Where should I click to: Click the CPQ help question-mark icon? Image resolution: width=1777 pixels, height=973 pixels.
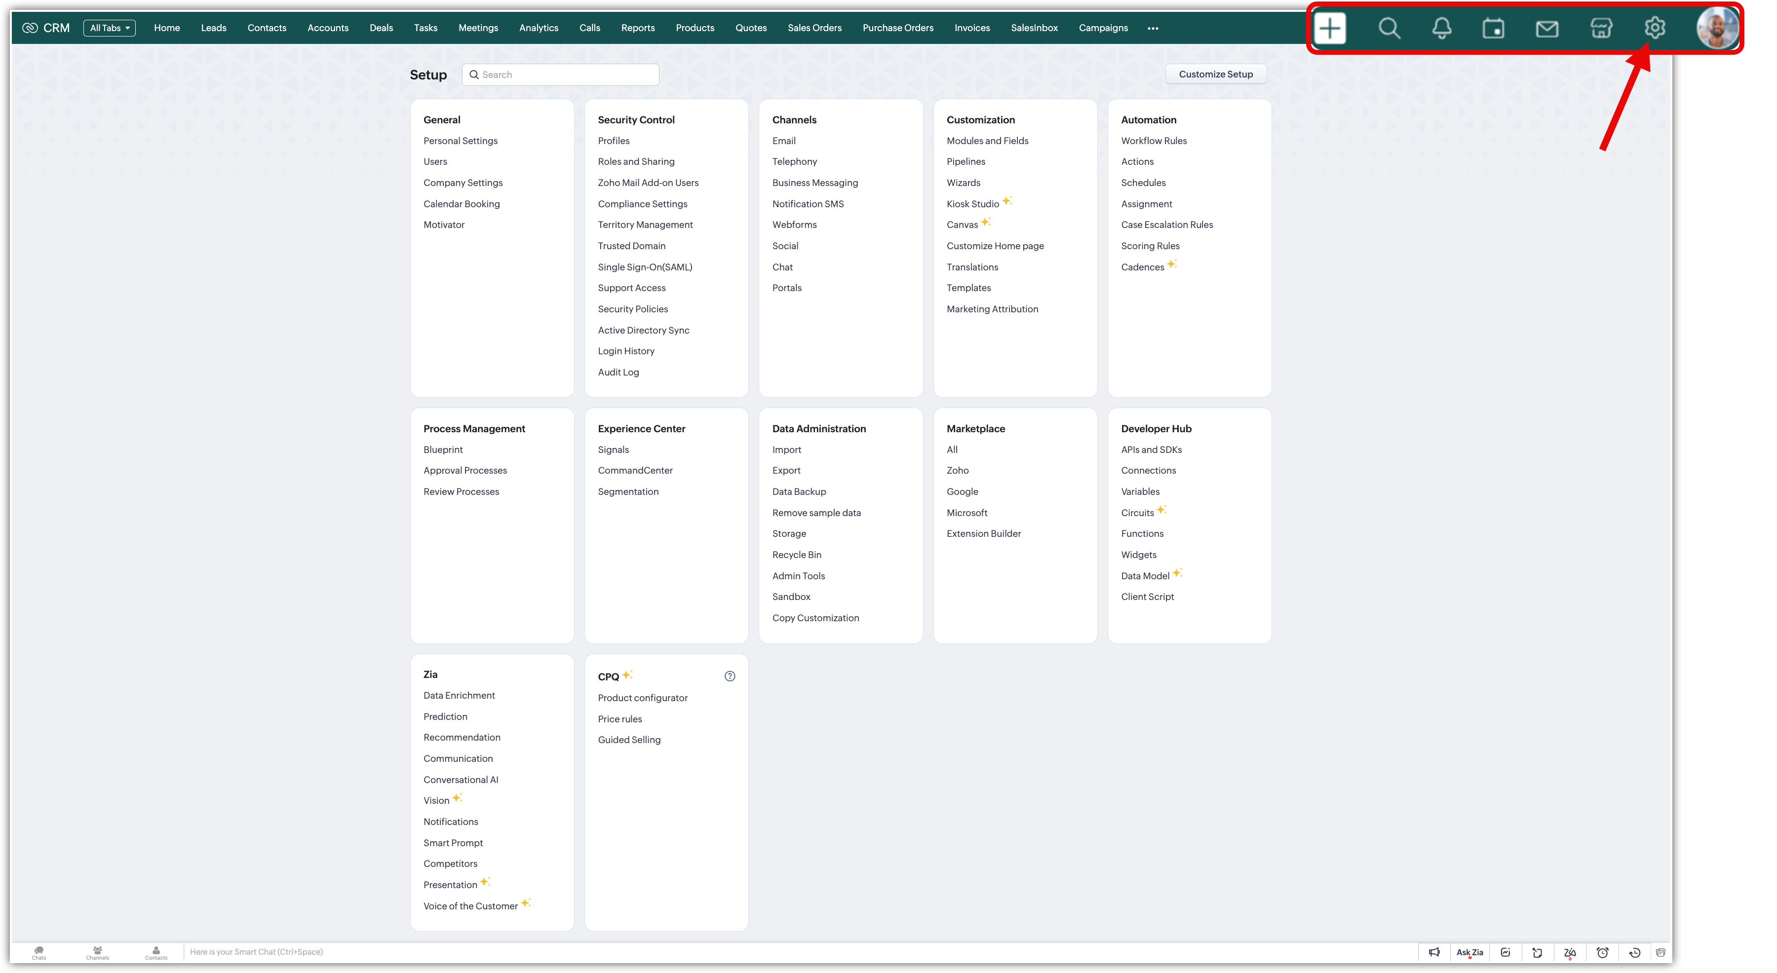click(x=730, y=676)
